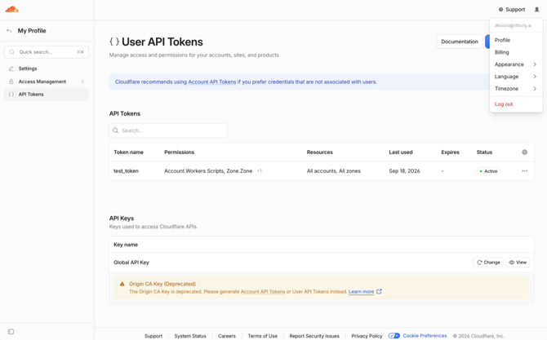Click 'All accounts, All zones' cell

(x=333, y=171)
